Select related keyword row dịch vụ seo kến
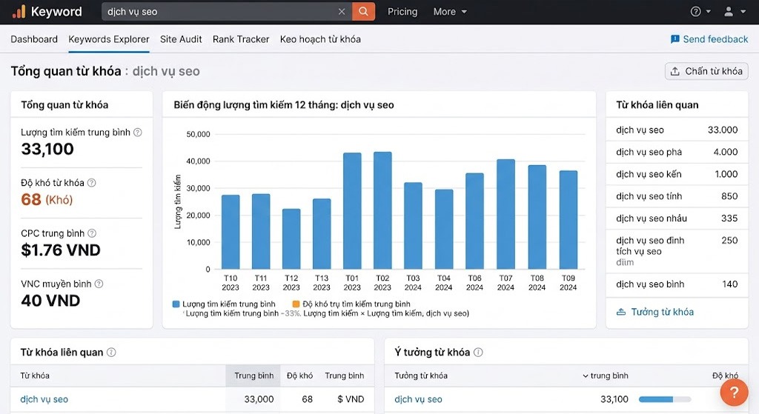 [677, 174]
